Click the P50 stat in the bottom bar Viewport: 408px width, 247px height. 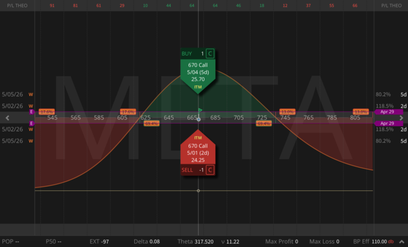click(x=54, y=241)
